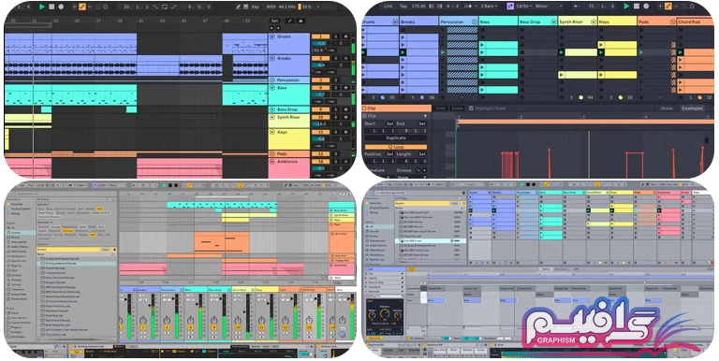Click Set next to Start in Clip panel
This screenshot has height=361, width=719.
tap(389, 123)
